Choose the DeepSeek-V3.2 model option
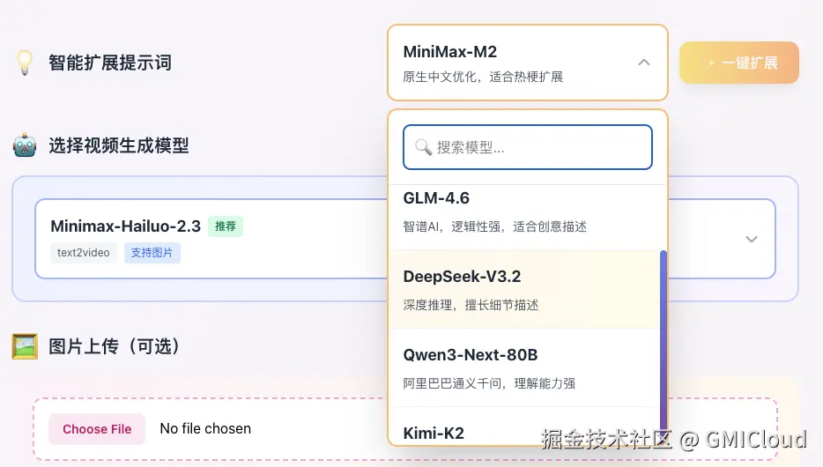 pyautogui.click(x=523, y=289)
